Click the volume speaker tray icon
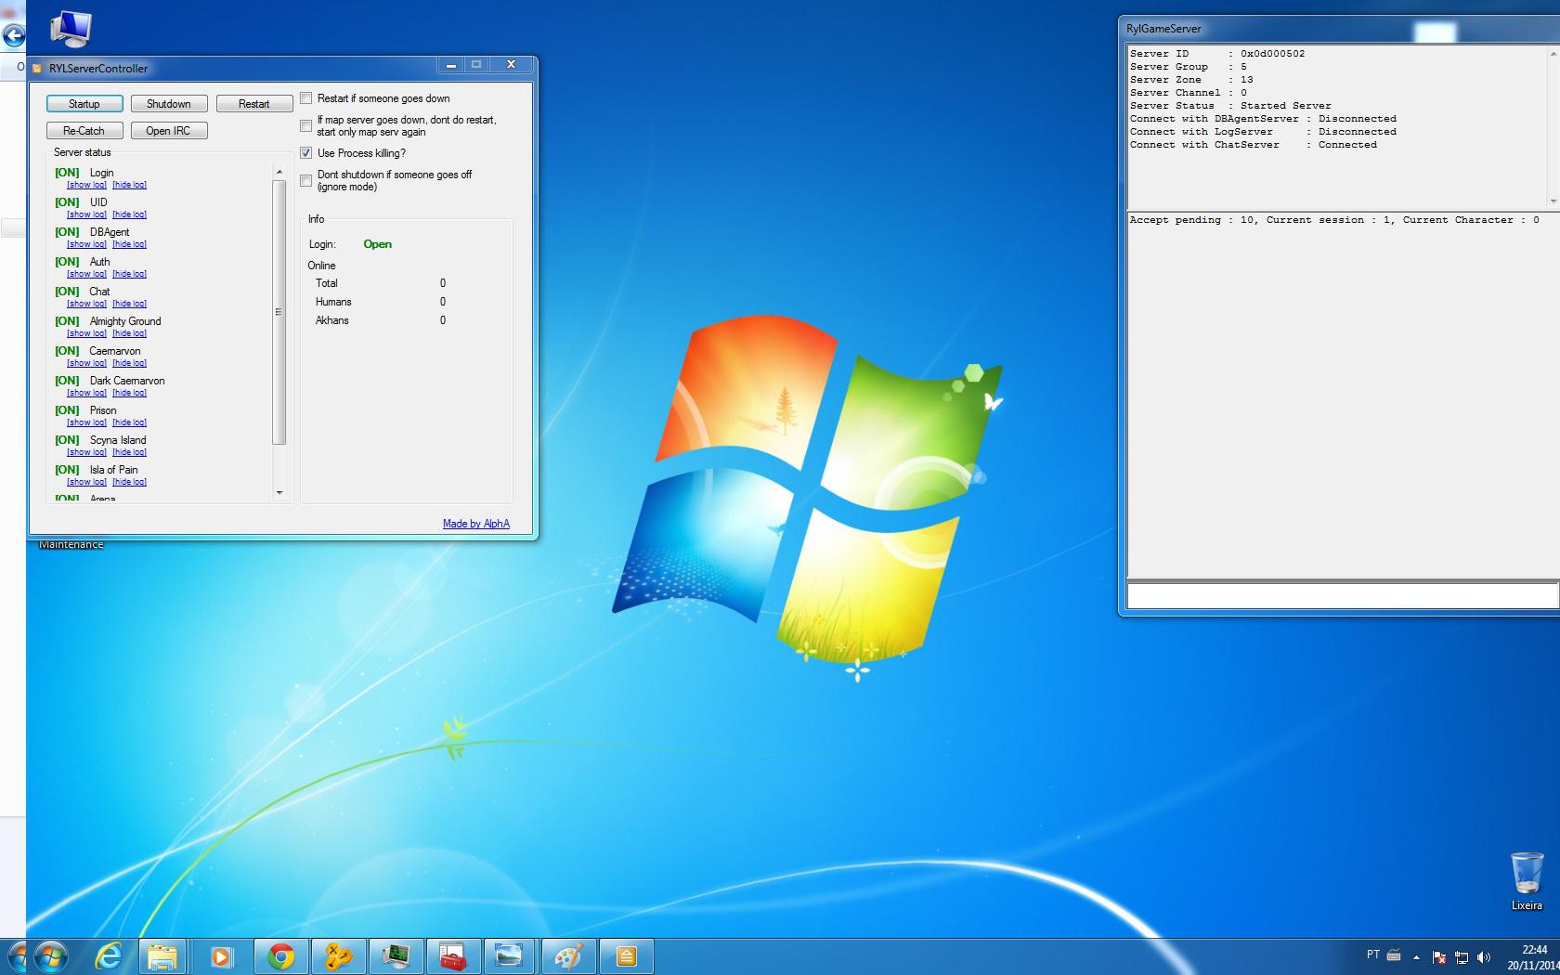This screenshot has height=975, width=1560. coord(1483,956)
